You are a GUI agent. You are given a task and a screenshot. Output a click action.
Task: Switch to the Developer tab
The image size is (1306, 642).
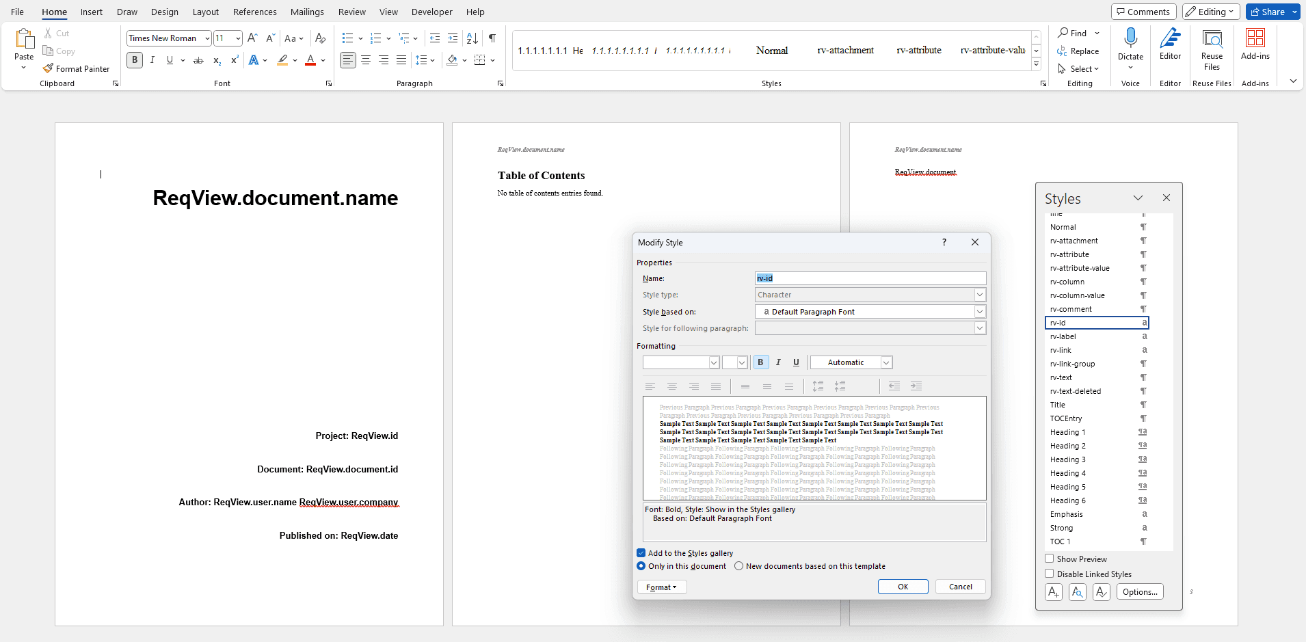pyautogui.click(x=431, y=12)
